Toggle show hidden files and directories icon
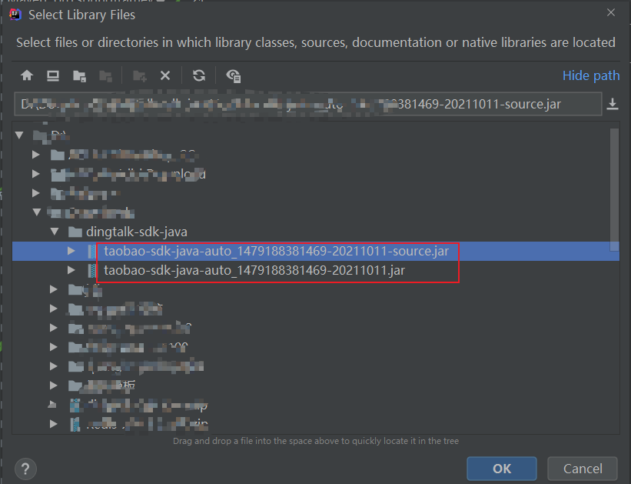Screen dimensions: 631x484 tap(234, 75)
